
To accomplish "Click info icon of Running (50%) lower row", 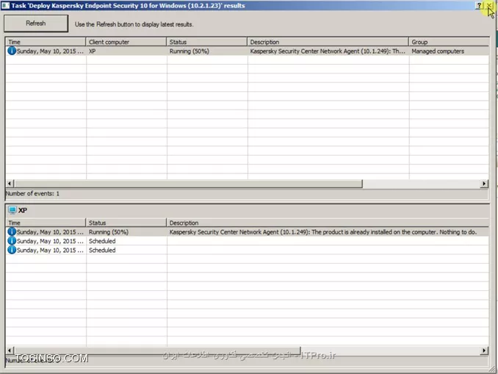I will tap(12, 231).
